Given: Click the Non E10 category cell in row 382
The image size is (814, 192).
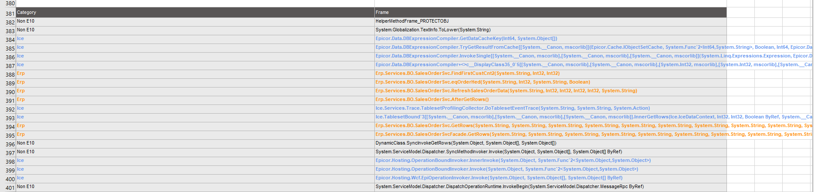Looking at the screenshot, I should pos(195,21).
